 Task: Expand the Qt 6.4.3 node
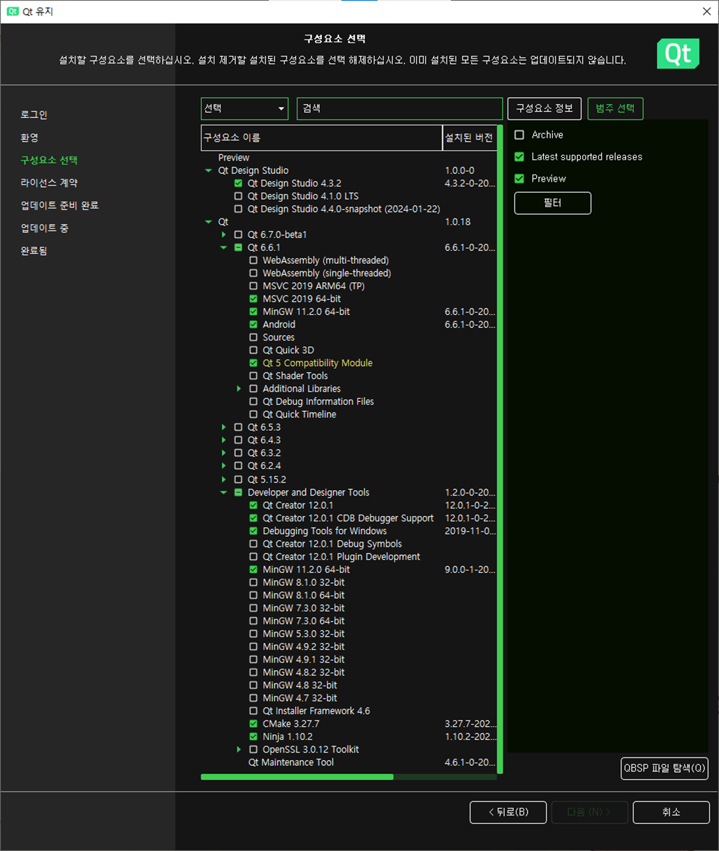coord(223,440)
